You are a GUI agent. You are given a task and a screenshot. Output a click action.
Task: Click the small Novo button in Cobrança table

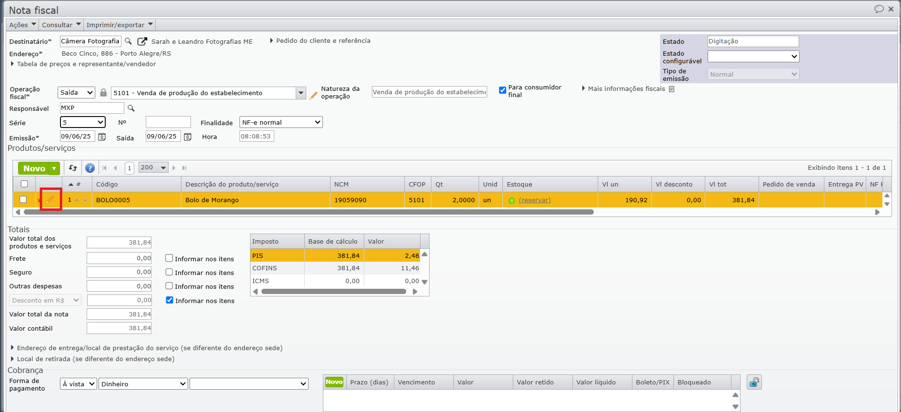pyautogui.click(x=334, y=382)
